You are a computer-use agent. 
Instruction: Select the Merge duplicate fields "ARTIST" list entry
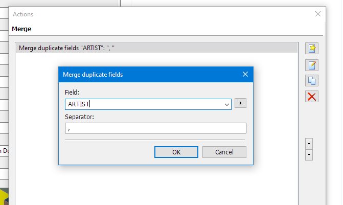coord(156,48)
